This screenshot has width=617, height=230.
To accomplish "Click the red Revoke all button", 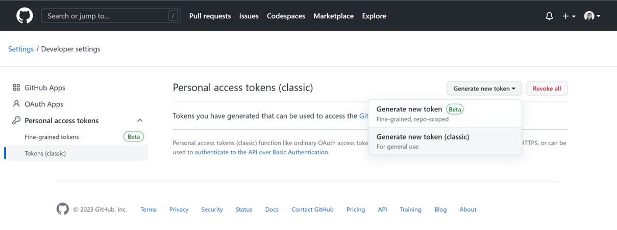I will point(547,89).
